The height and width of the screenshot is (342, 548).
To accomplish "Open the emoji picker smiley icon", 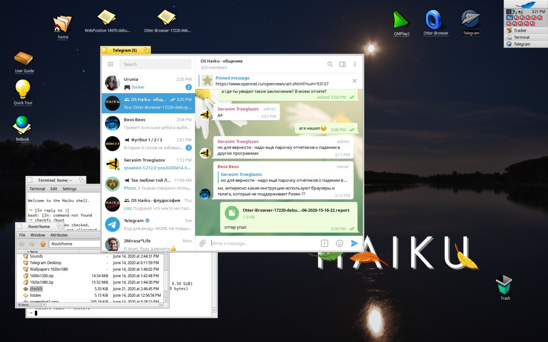I will point(340,243).
